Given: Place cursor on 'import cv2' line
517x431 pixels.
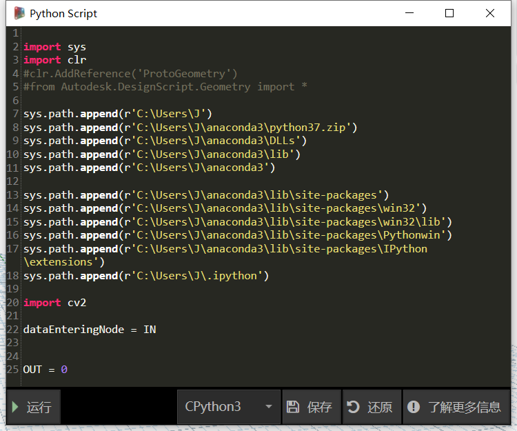Looking at the screenshot, I should point(54,303).
